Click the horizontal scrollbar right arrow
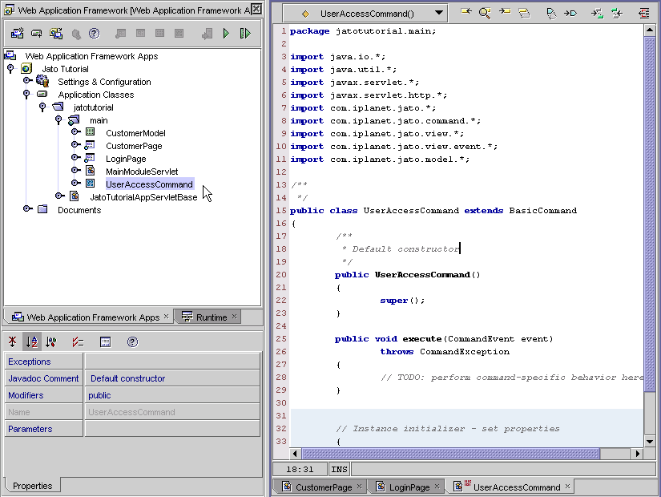 pos(638,454)
